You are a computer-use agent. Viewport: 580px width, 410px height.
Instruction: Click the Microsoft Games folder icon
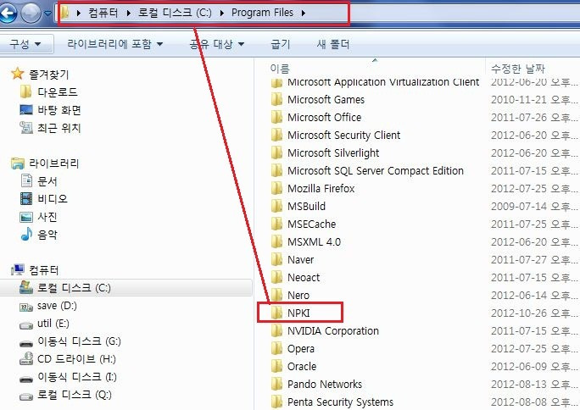coord(276,99)
